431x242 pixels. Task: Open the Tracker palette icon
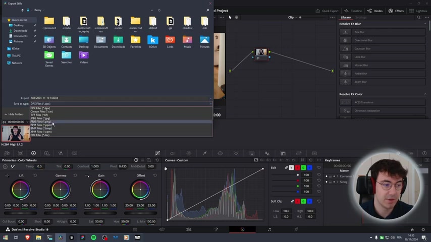[x=236, y=153]
